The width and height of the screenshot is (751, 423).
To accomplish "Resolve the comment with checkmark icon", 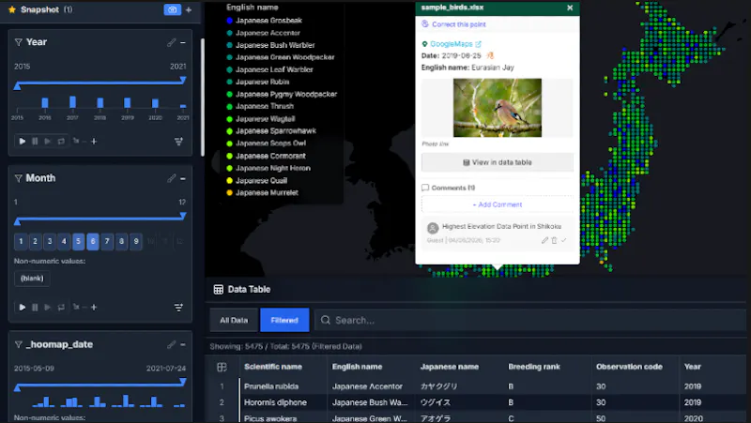I will [x=564, y=240].
